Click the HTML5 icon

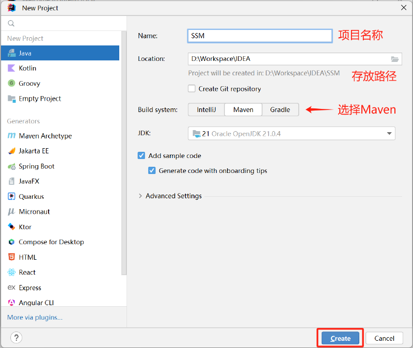tap(11, 257)
